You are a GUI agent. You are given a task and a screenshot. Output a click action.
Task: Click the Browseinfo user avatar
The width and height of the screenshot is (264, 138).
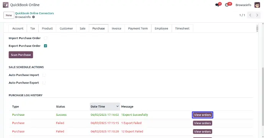(x=257, y=5)
